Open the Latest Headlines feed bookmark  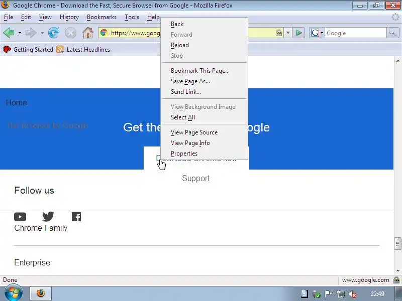[x=83, y=49]
